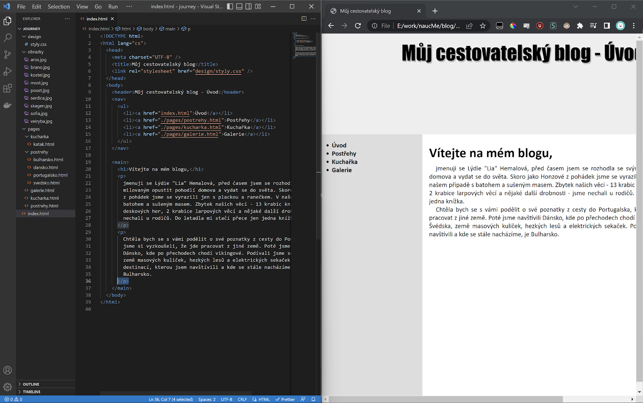Toggle the bottom panel layout button
The height and width of the screenshot is (403, 643).
pyautogui.click(x=239, y=6)
